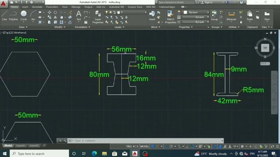Select the Array tool in Modify
This screenshot has width=280, height=157.
point(61,22)
